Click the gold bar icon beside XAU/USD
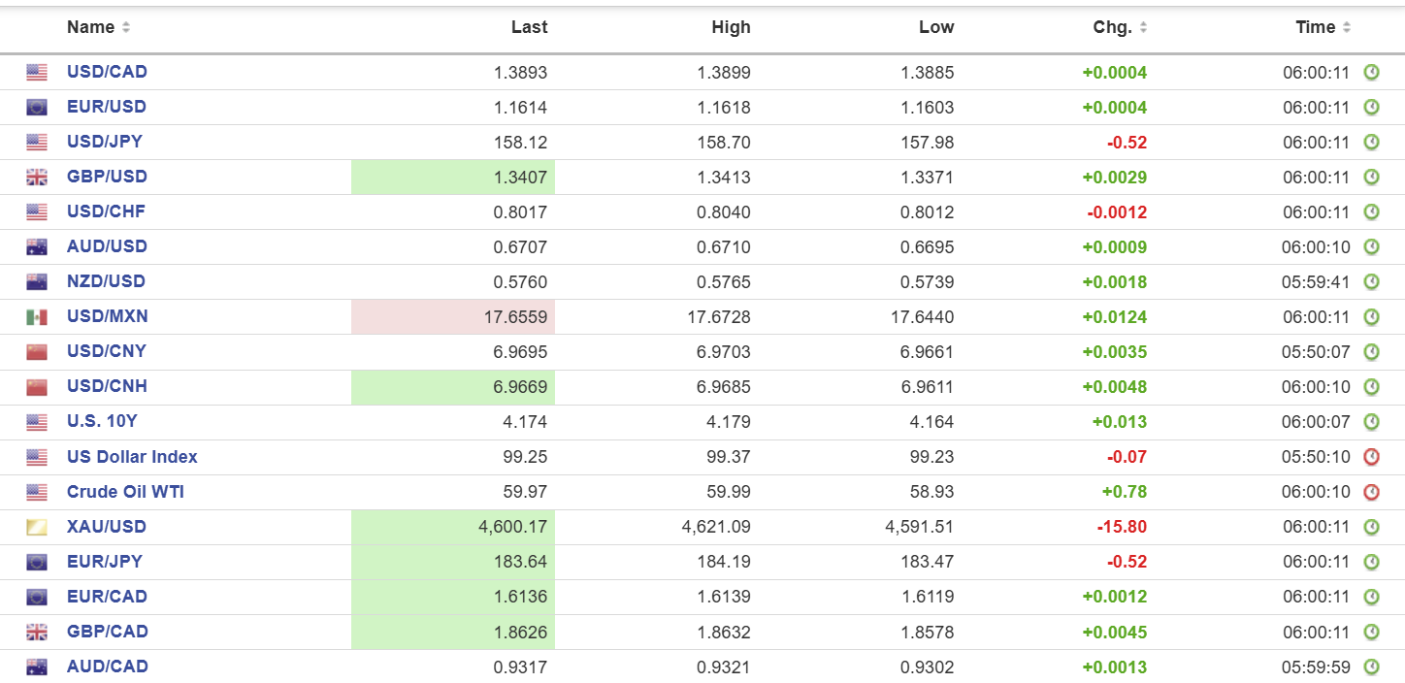This screenshot has height=683, width=1405. click(x=37, y=527)
